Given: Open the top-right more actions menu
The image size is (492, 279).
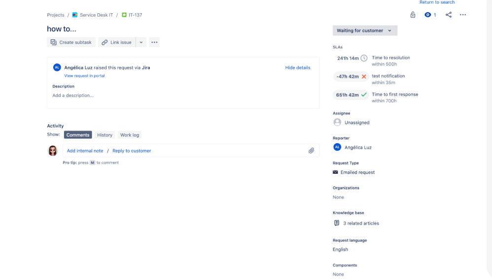Looking at the screenshot, I should [x=463, y=15].
